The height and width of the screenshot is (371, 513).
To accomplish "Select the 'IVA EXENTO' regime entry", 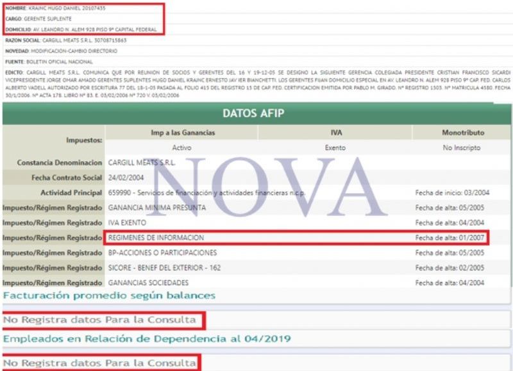I will 127,222.
